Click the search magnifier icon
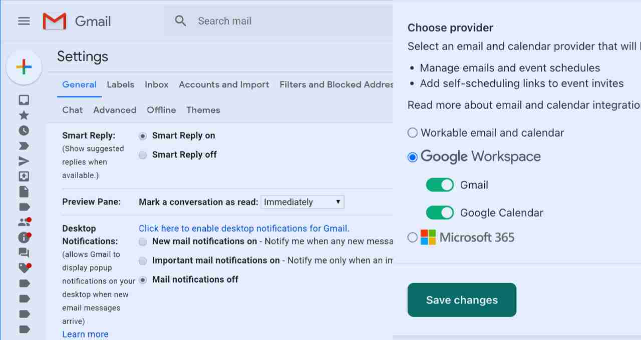Screen dimensions: 641x340 pos(180,21)
